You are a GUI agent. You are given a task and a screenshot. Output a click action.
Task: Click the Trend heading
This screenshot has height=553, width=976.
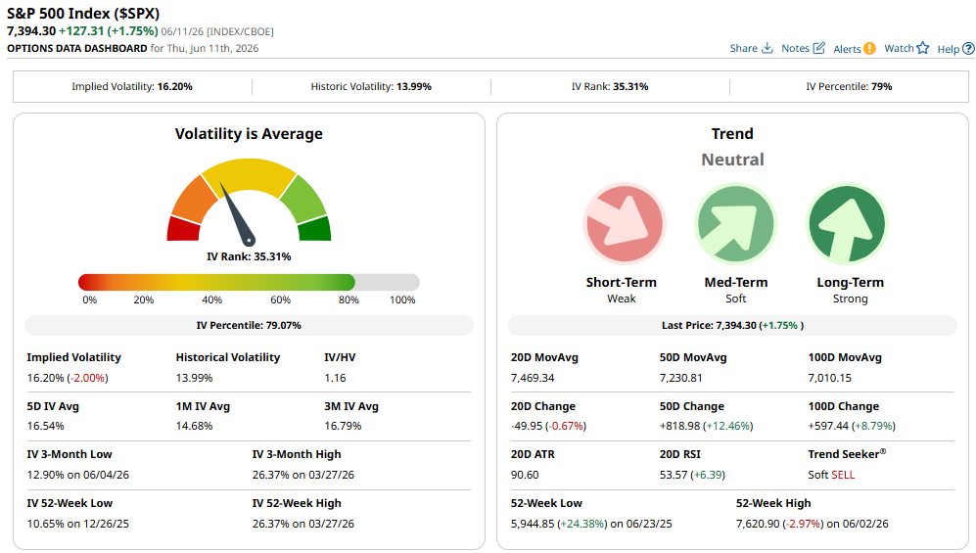pyautogui.click(x=732, y=134)
